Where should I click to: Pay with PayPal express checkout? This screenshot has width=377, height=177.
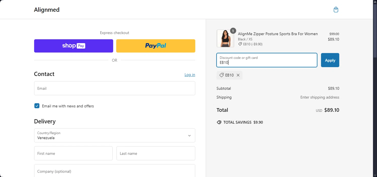point(156,46)
